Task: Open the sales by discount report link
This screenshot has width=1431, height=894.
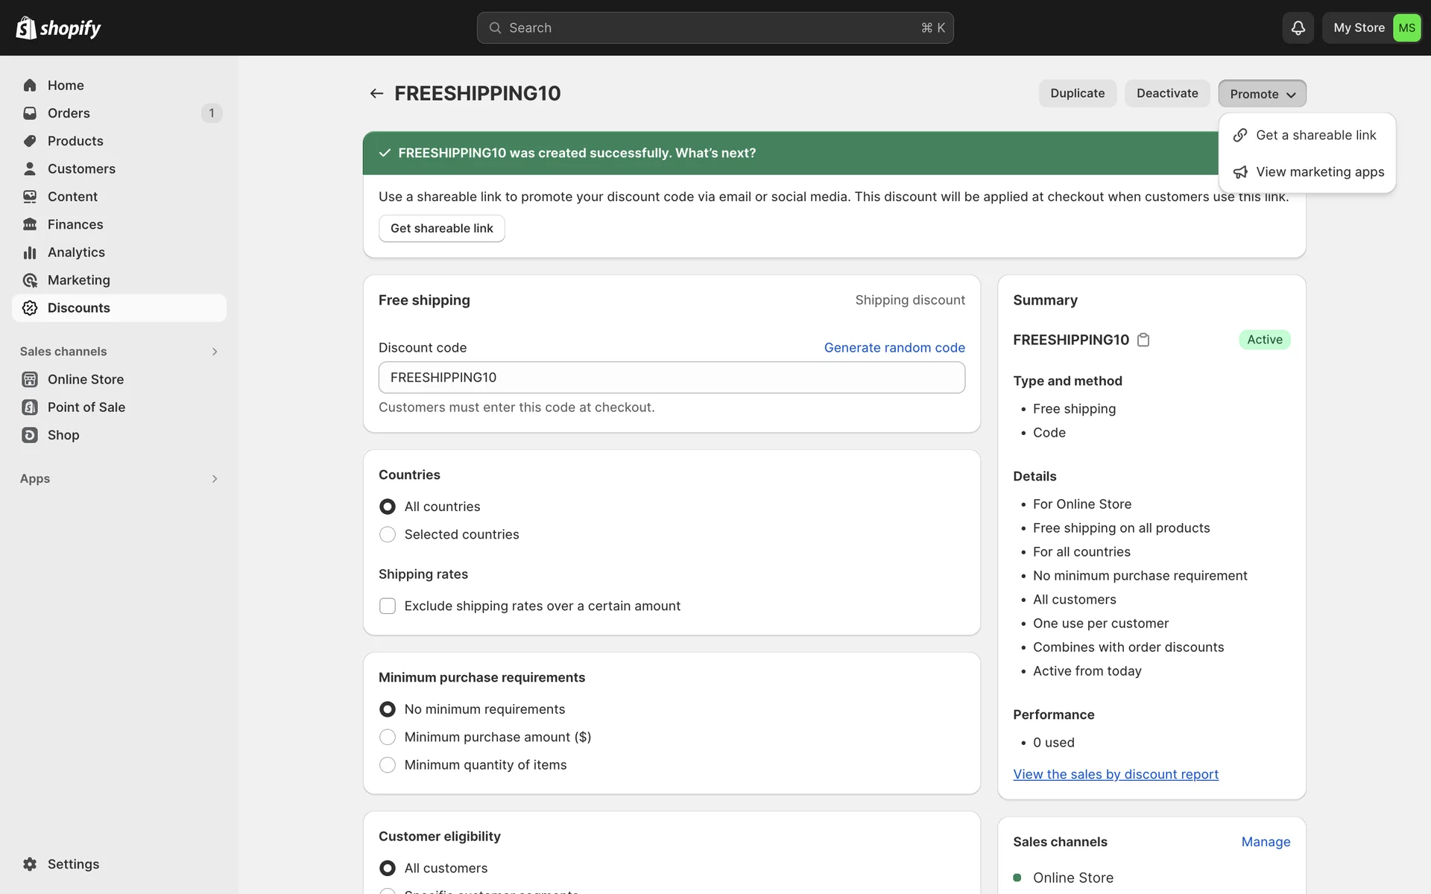Action: (x=1115, y=774)
